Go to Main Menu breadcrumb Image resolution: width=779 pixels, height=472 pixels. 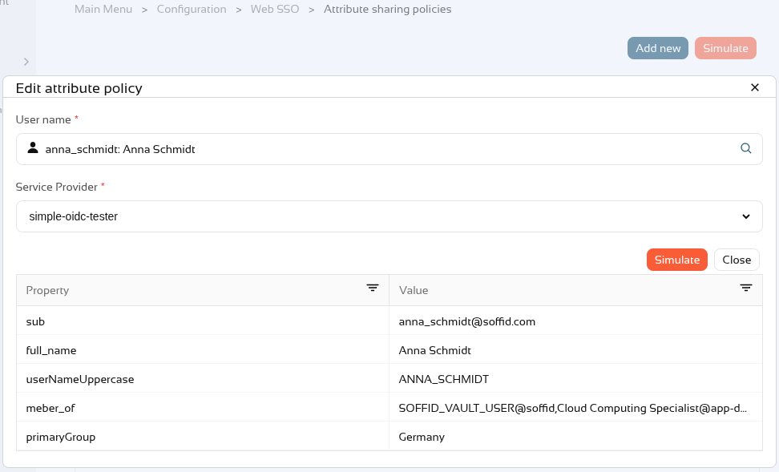click(x=103, y=9)
